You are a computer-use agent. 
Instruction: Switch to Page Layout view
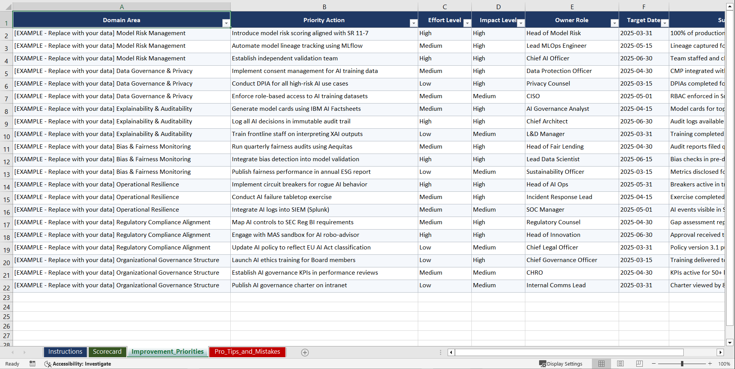620,364
